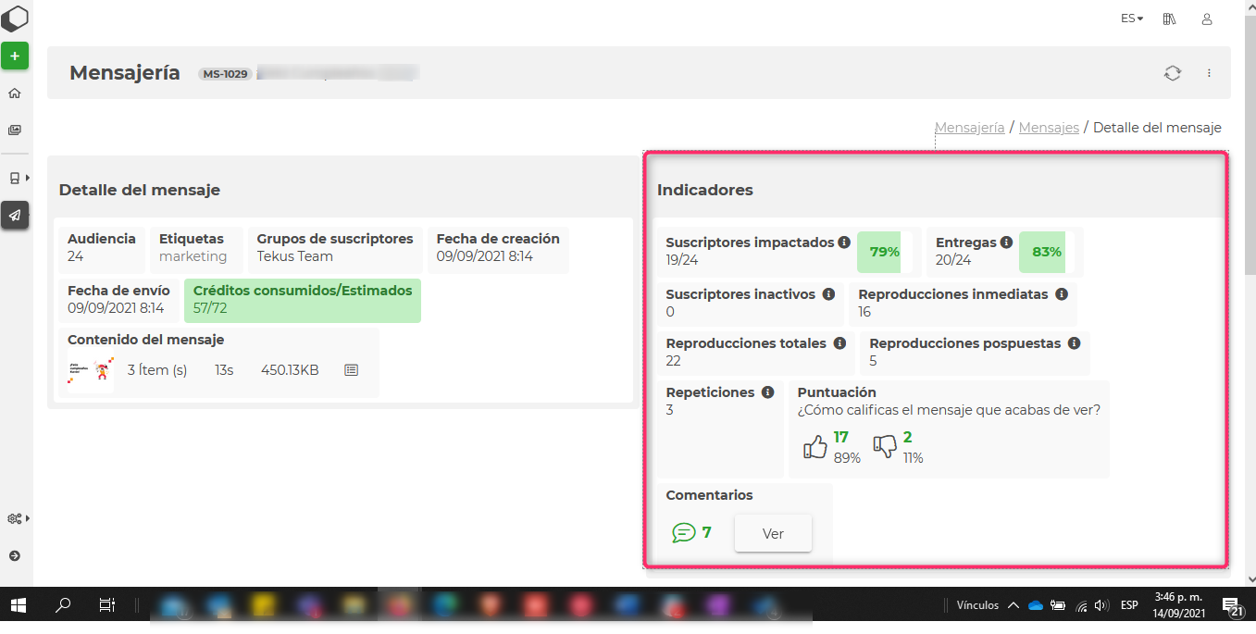Viewport: 1256px width, 634px height.
Task: Click info icon beside Suscriptores impactados
Action: pos(844,242)
